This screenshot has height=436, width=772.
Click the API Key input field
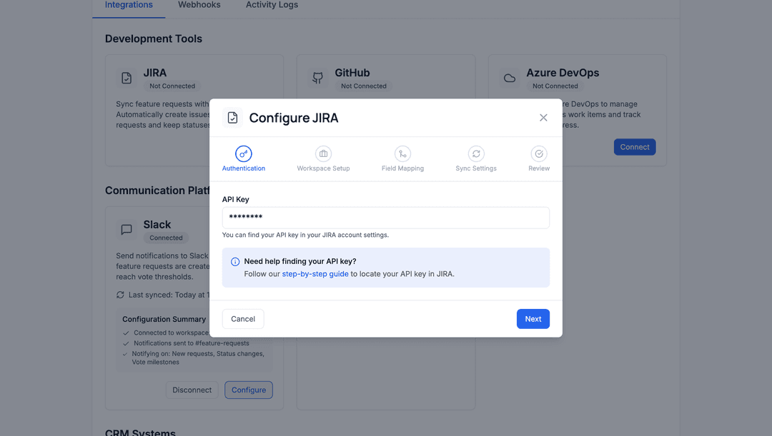(x=385, y=217)
